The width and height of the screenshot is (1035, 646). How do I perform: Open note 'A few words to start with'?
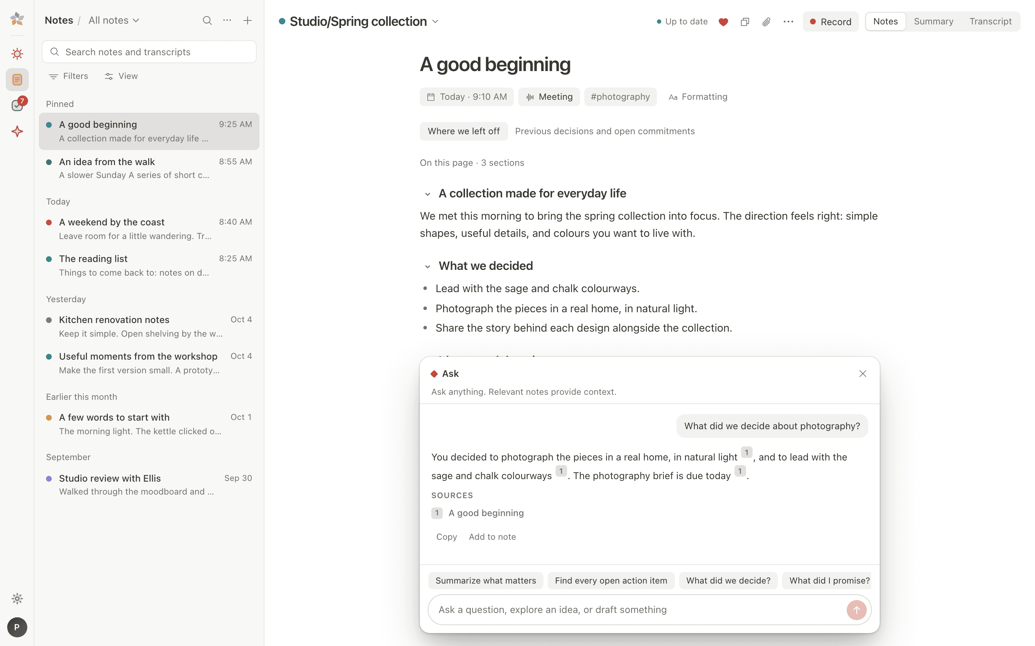[149, 424]
